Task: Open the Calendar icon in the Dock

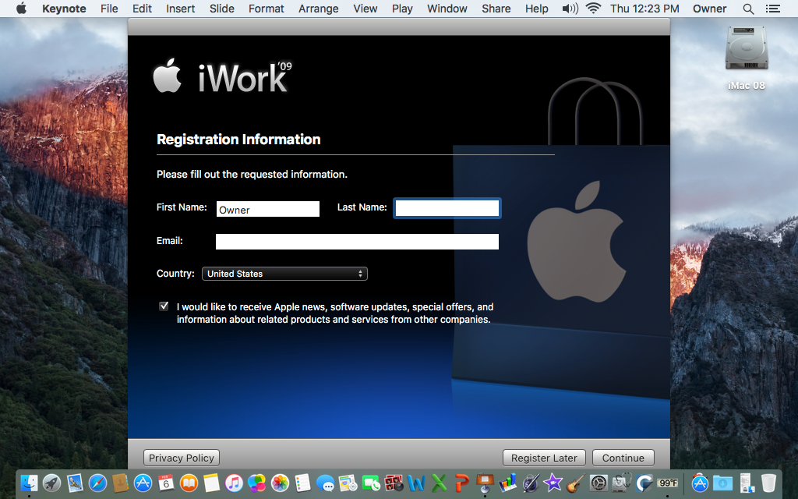Action: pos(166,483)
